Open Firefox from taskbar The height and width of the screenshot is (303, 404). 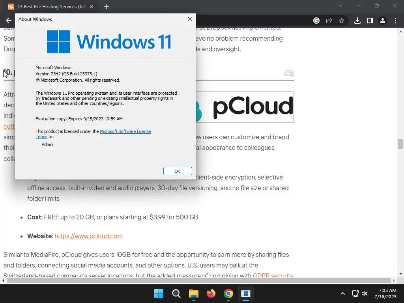coord(211,294)
